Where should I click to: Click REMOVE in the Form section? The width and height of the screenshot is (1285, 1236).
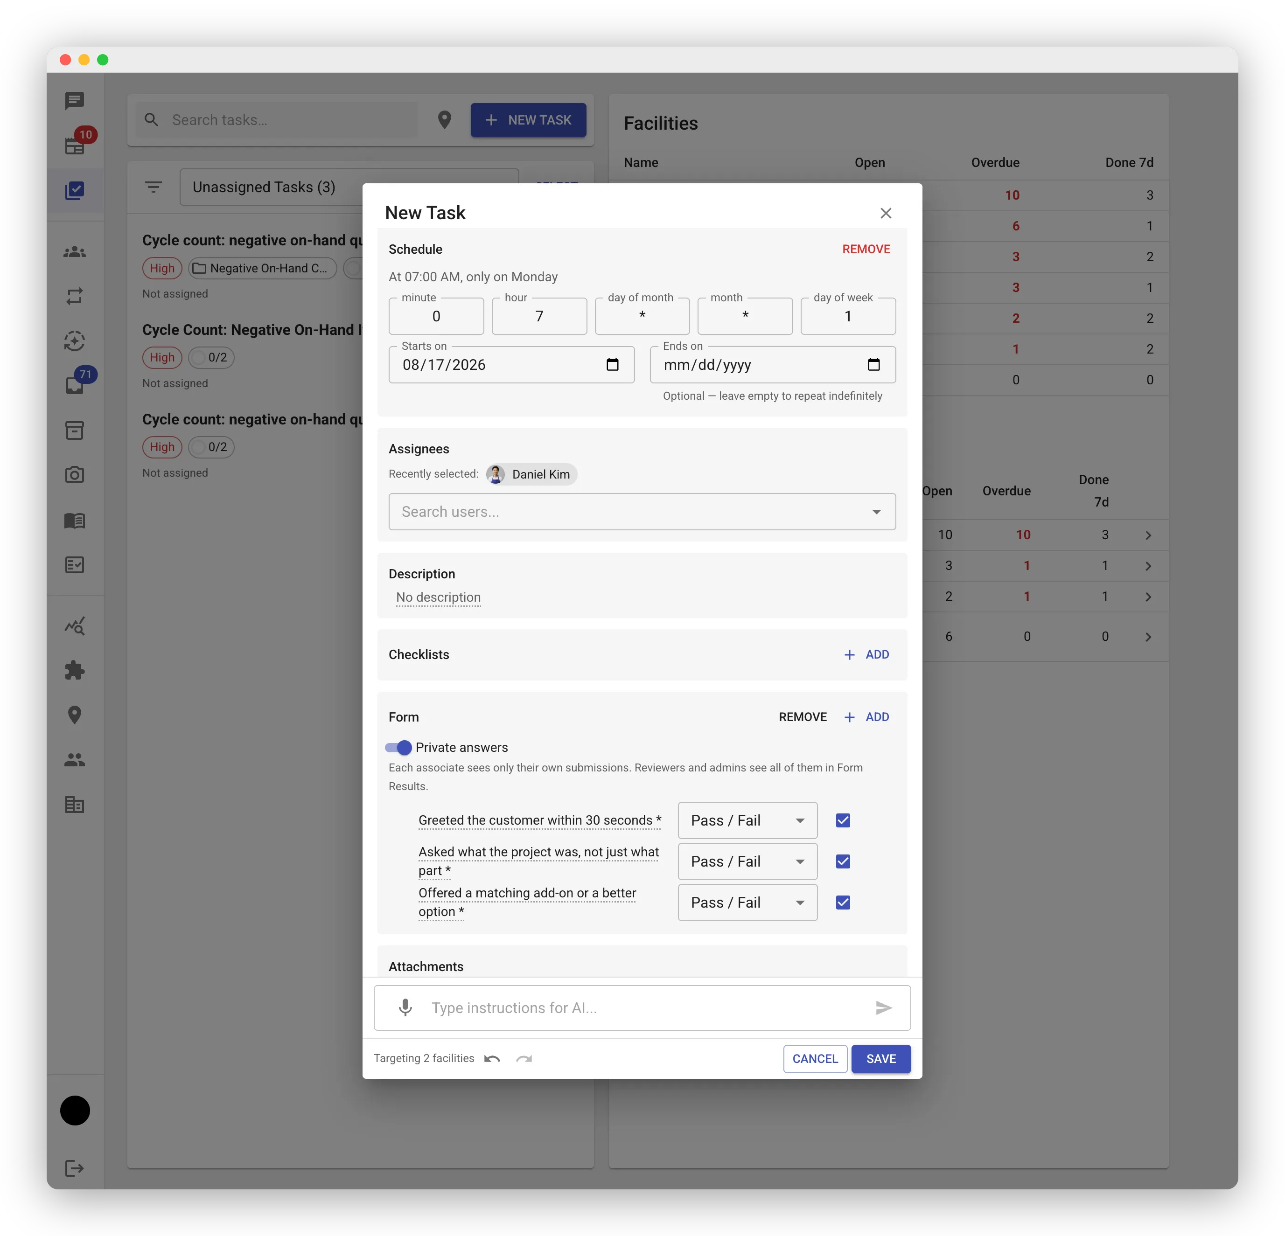point(803,717)
